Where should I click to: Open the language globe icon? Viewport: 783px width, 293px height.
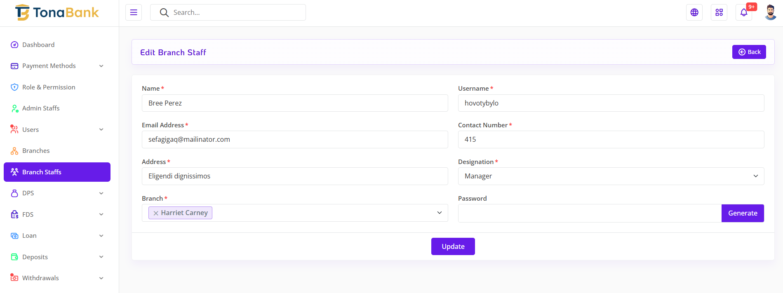[694, 12]
